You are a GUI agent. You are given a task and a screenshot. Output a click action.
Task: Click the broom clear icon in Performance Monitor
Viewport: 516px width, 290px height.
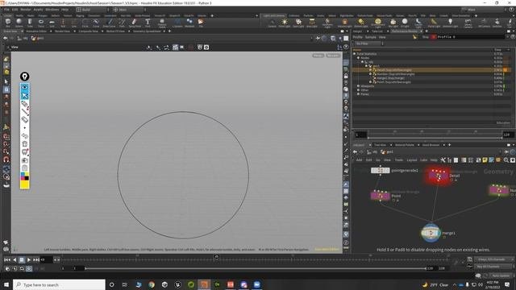(414, 37)
